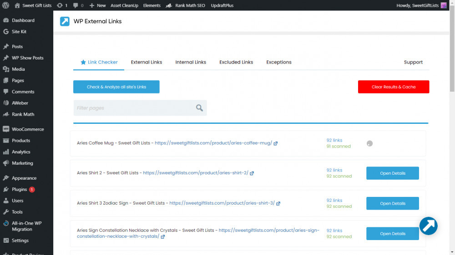This screenshot has width=455, height=255.
Task: Click the Dashboard sidebar icon
Action: [x=6, y=20]
